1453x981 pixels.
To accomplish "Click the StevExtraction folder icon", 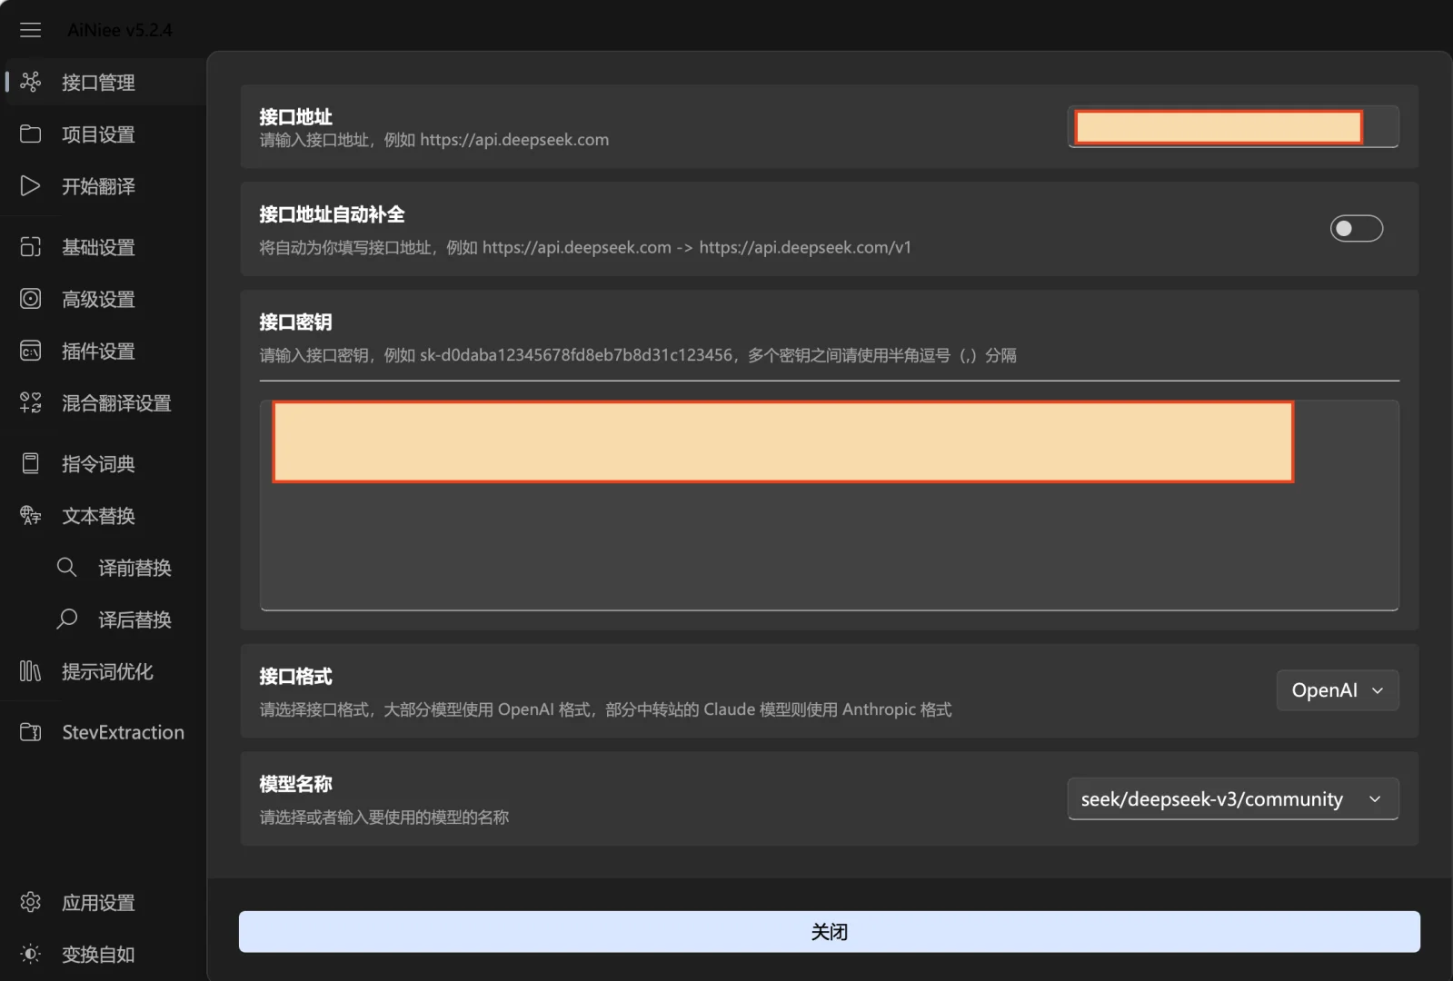I will [31, 731].
